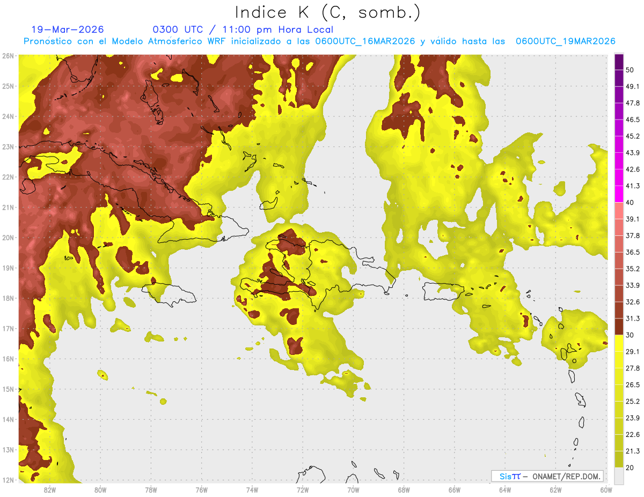The width and height of the screenshot is (644, 497).
Task: Click the color scale label '37.8'
Action: [632, 235]
